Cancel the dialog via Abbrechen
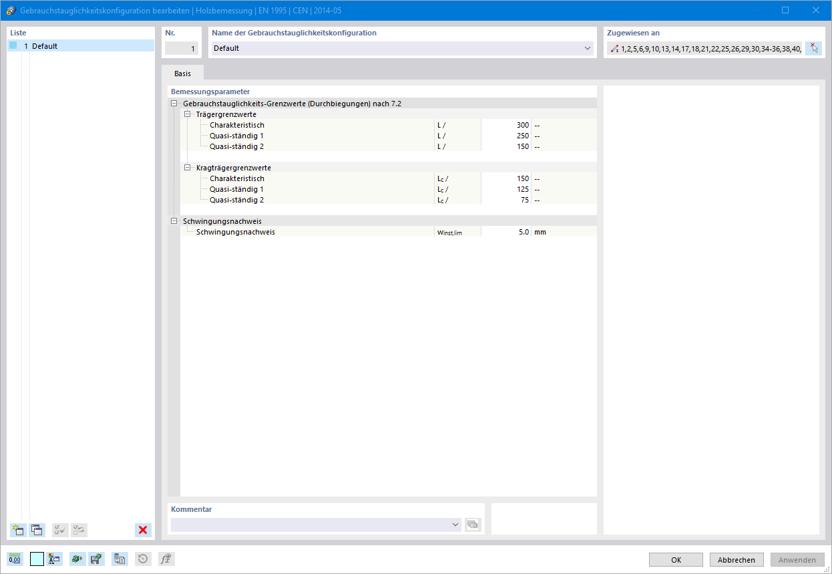The image size is (832, 574). click(736, 559)
